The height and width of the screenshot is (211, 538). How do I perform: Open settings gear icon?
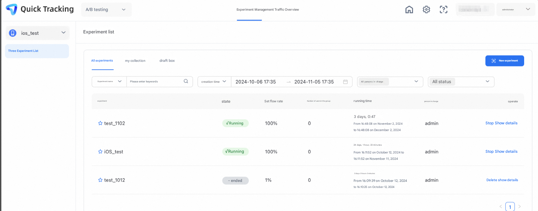coord(426,10)
